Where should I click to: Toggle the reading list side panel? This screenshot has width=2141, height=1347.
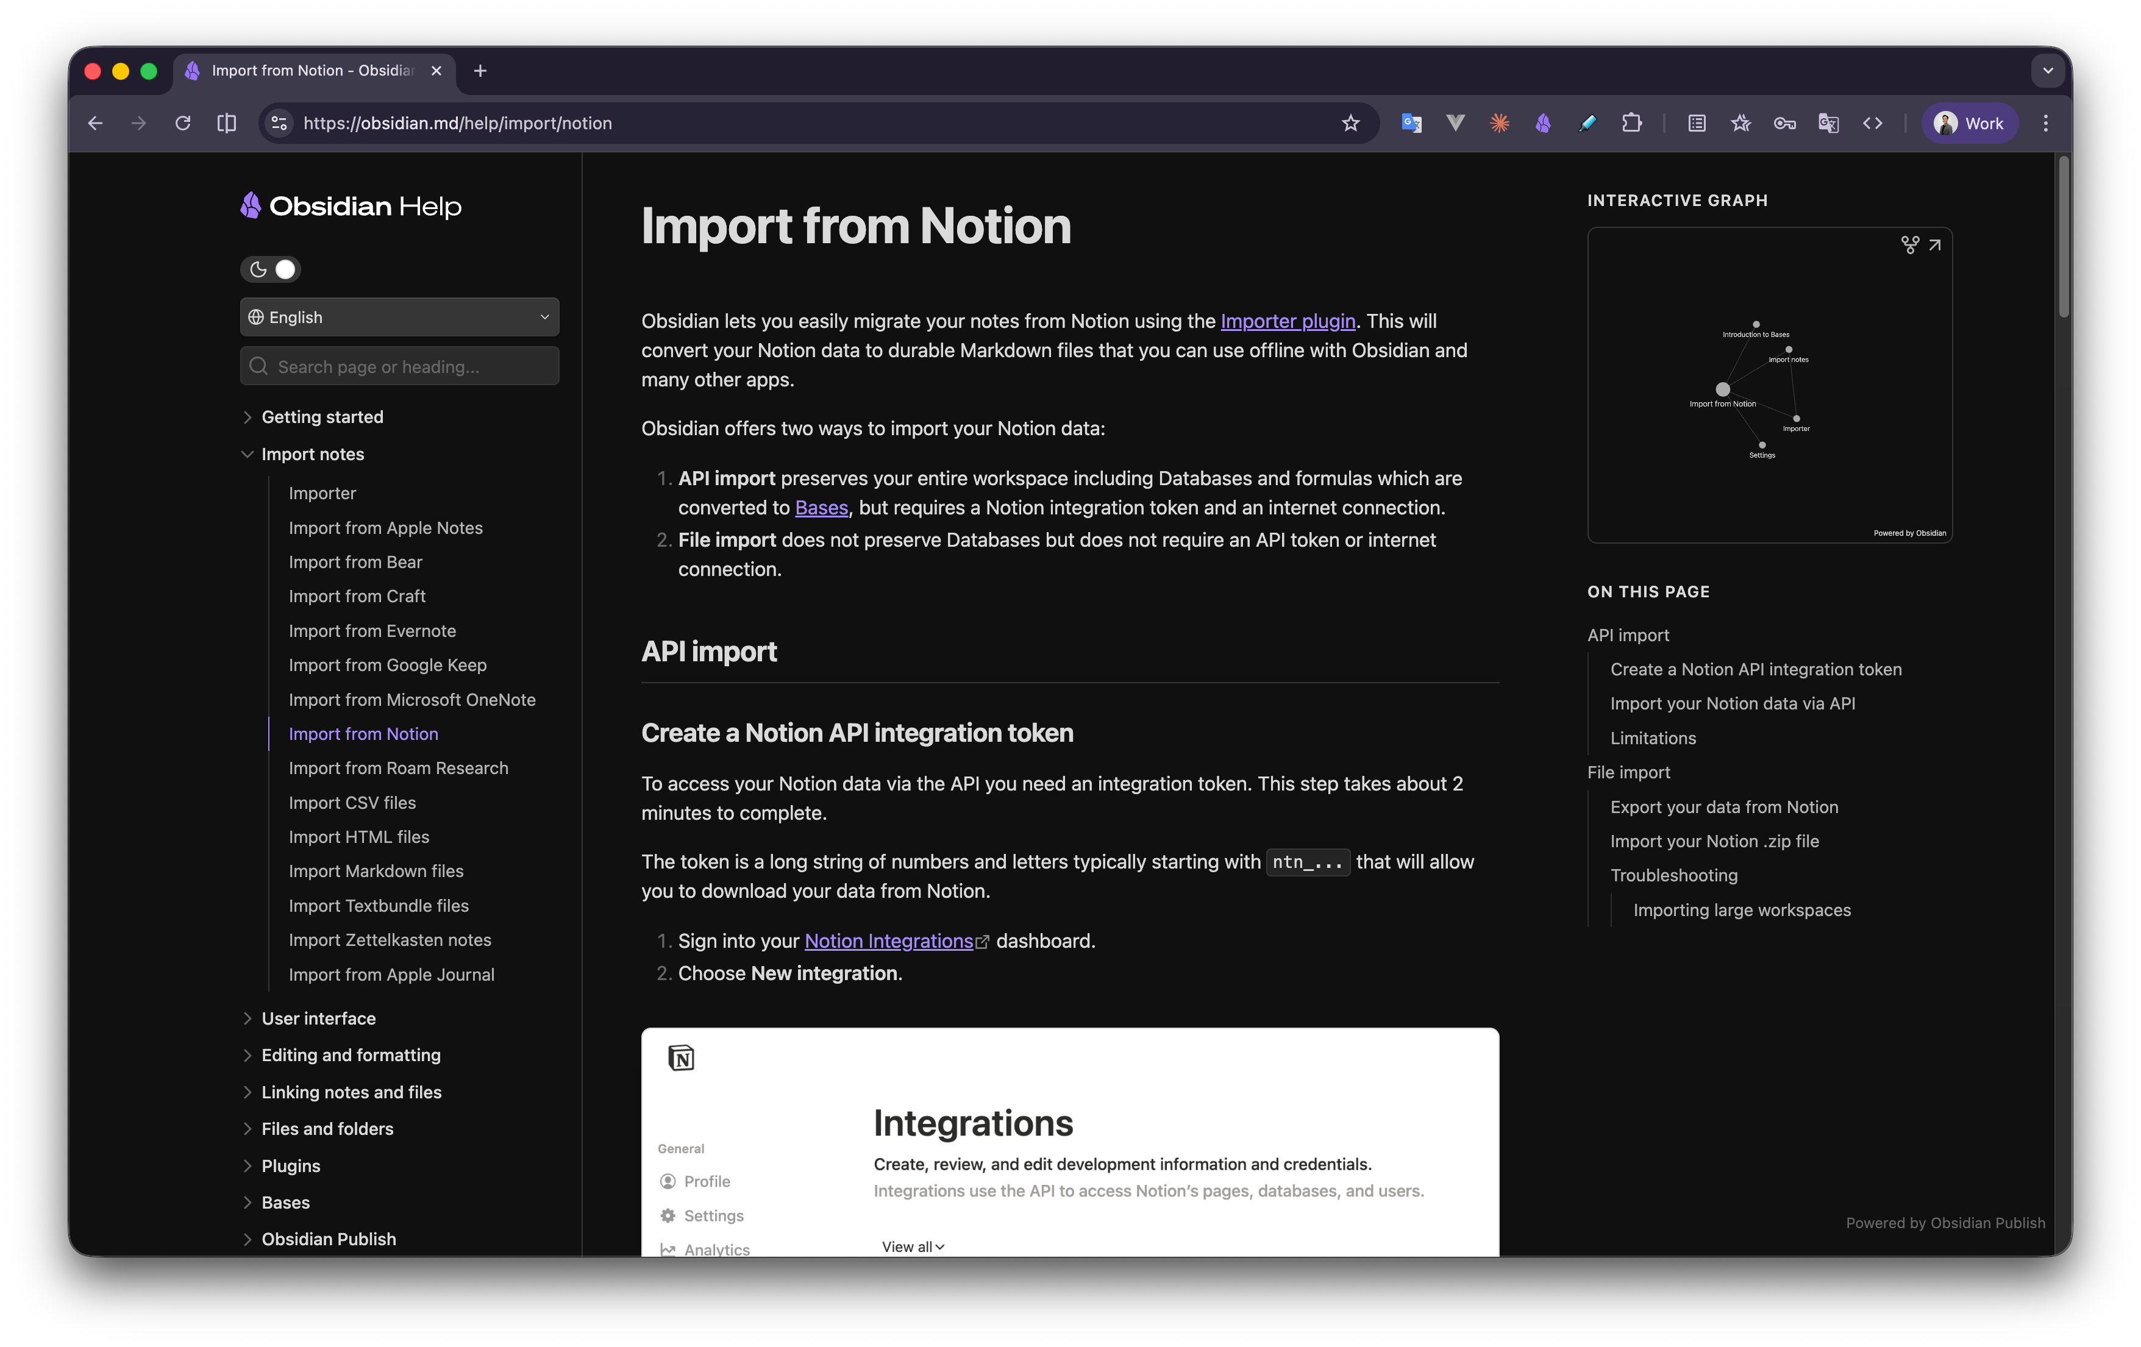[1697, 124]
